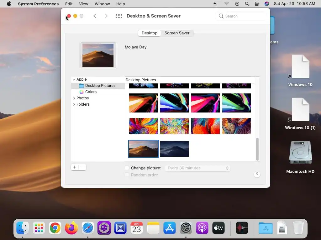Click the date and time in menu bar
Viewport: 321px width, 240px height.
coord(294,4)
